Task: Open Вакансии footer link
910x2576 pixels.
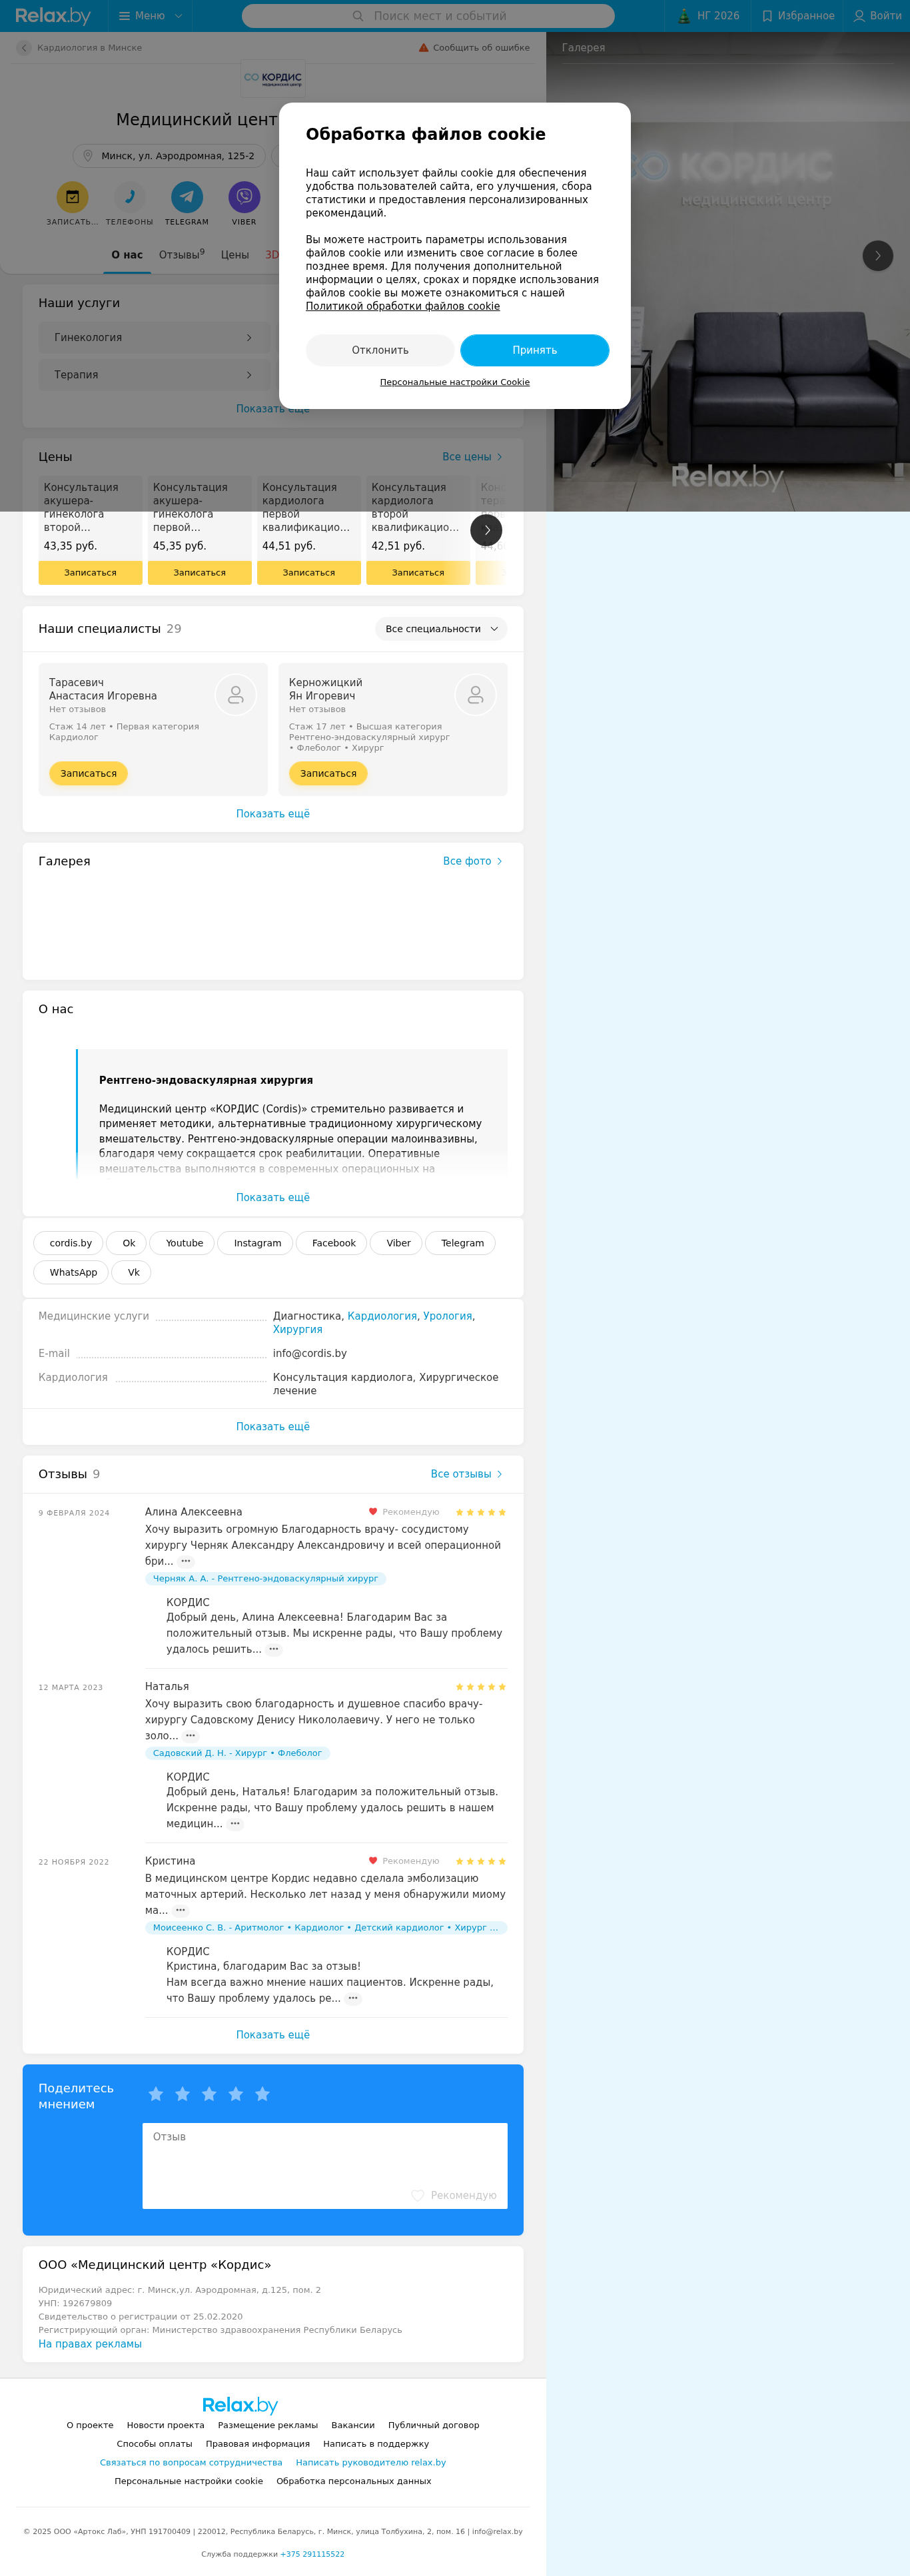Action: tap(353, 2425)
